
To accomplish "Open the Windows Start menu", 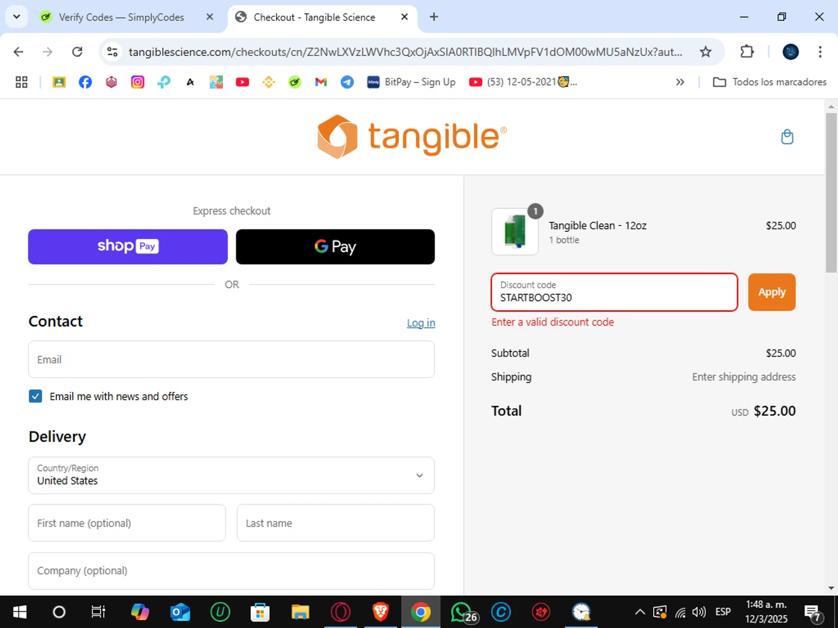I will [20, 612].
